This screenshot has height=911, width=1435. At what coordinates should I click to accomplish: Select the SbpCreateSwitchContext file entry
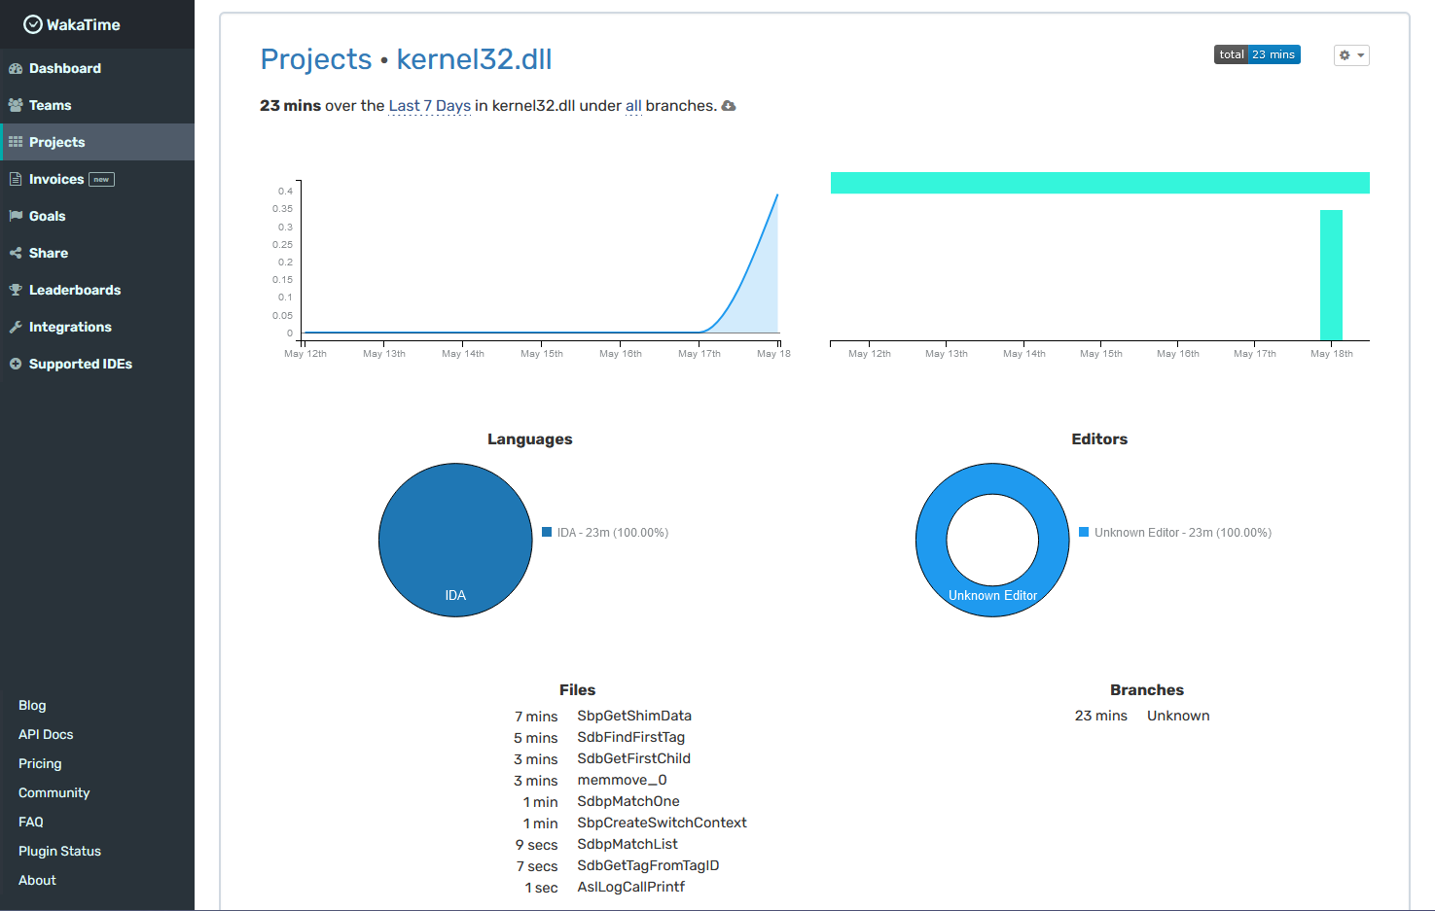[662, 823]
